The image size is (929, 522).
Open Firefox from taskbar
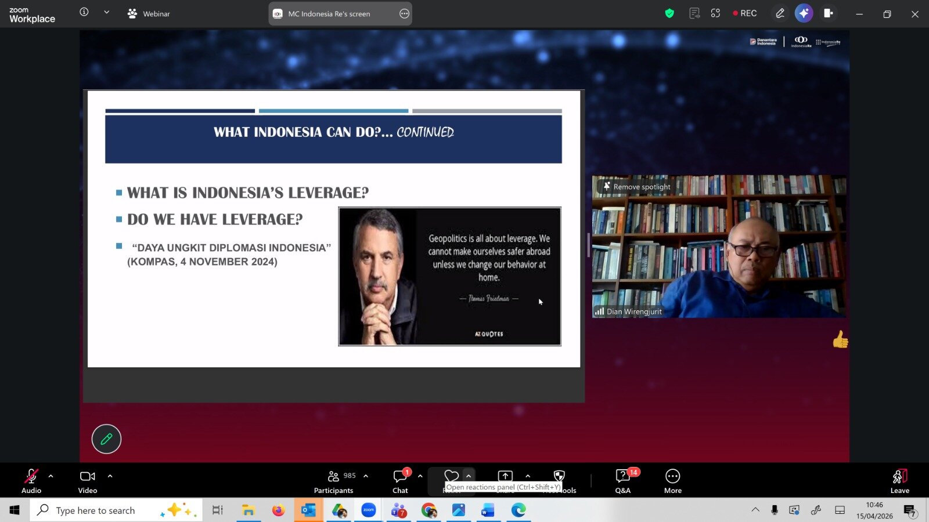click(279, 510)
